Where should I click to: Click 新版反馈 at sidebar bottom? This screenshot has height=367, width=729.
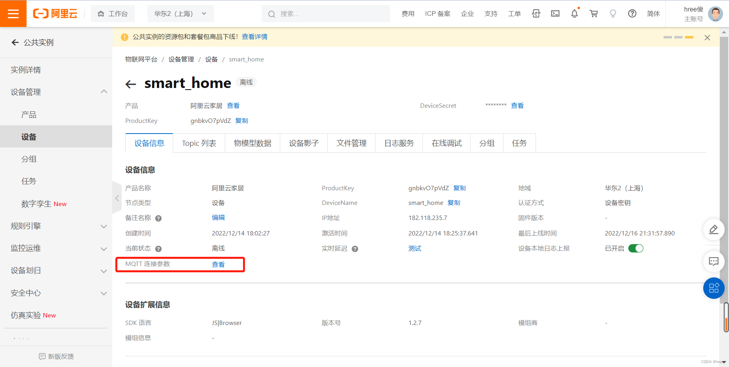(56, 356)
